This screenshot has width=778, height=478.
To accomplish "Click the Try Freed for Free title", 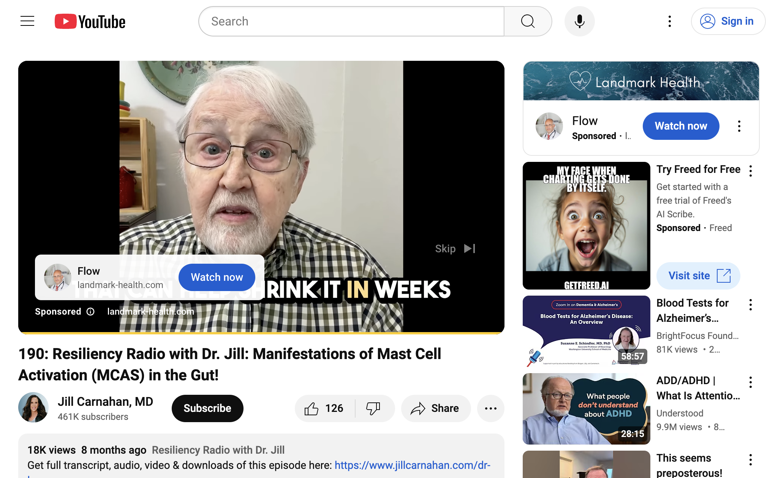I will pos(698,169).
